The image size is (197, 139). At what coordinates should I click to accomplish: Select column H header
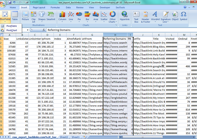(x=115, y=35)
